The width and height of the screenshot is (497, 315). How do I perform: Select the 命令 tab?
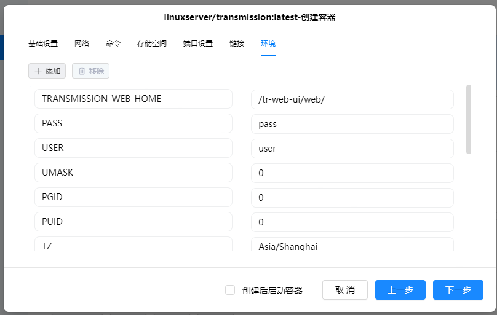(x=113, y=44)
